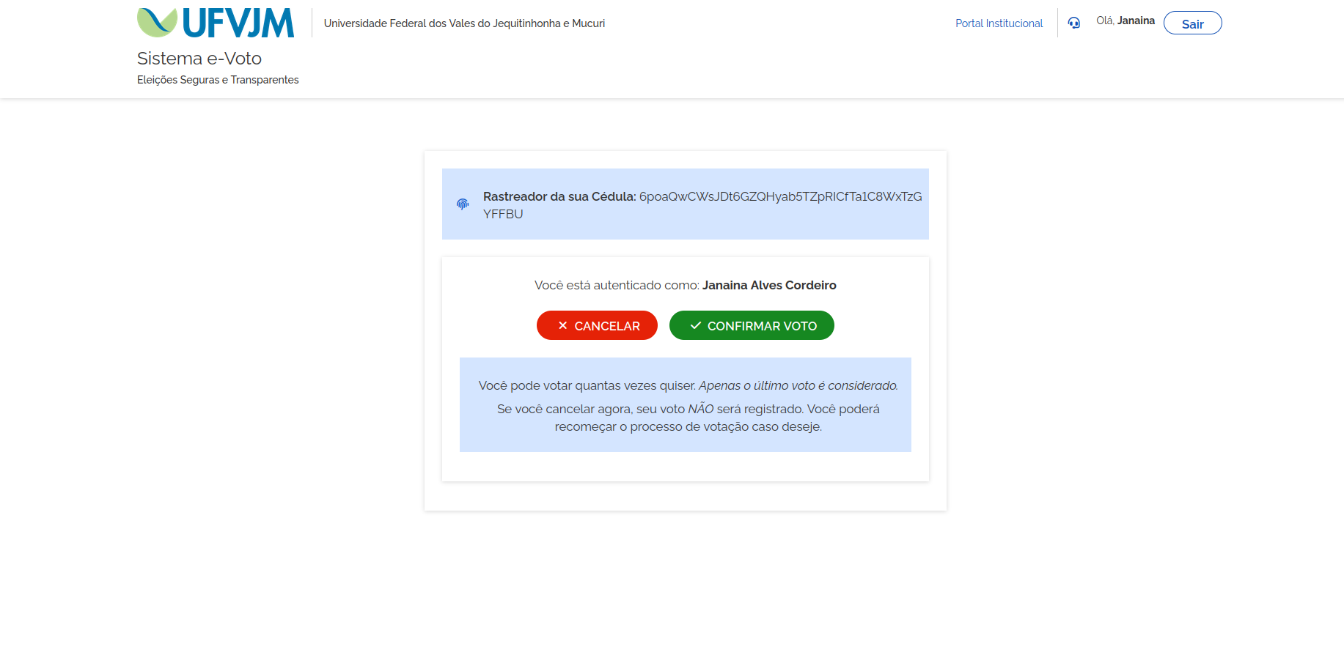Click the X icon inside Cancelar button

[x=562, y=325]
